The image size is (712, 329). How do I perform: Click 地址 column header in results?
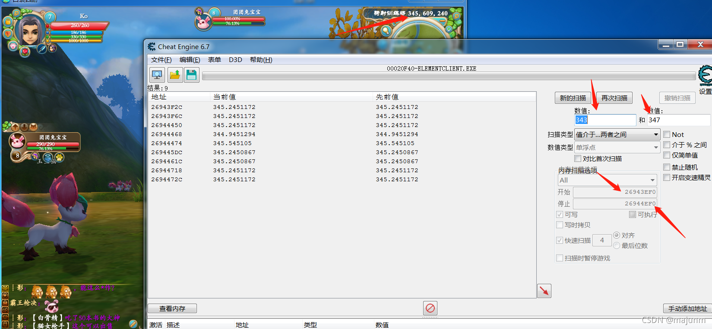pos(179,97)
